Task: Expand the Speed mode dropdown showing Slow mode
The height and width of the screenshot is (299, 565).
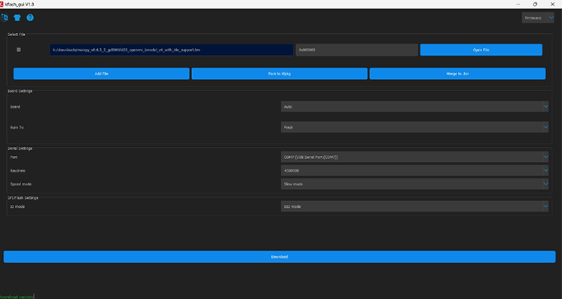Action: point(414,184)
